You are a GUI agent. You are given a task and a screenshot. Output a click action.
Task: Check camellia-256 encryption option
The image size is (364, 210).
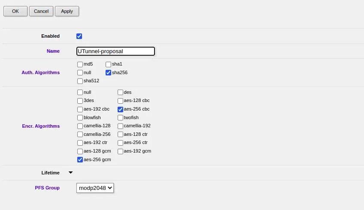pyautogui.click(x=80, y=134)
